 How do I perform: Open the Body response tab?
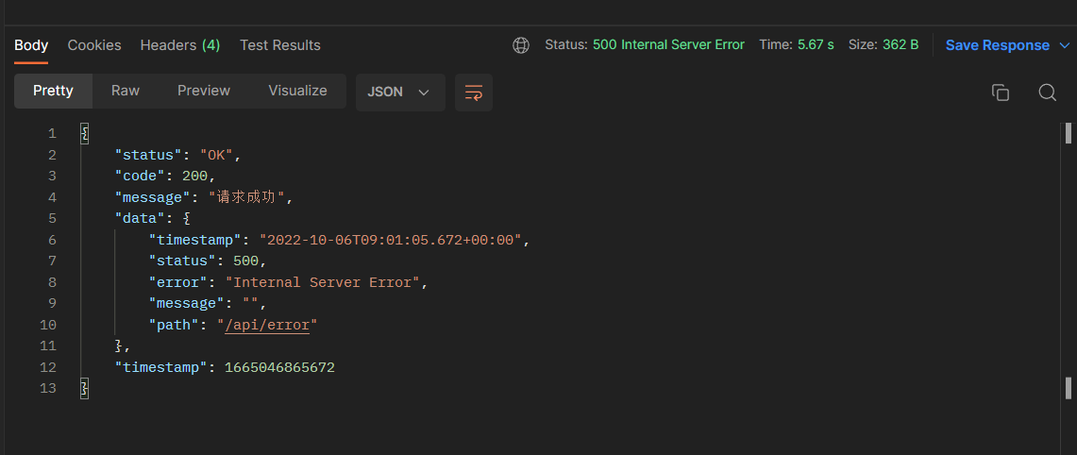31,45
